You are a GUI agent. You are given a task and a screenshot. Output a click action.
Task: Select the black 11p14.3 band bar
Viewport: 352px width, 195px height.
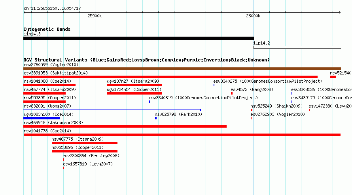point(138,38)
